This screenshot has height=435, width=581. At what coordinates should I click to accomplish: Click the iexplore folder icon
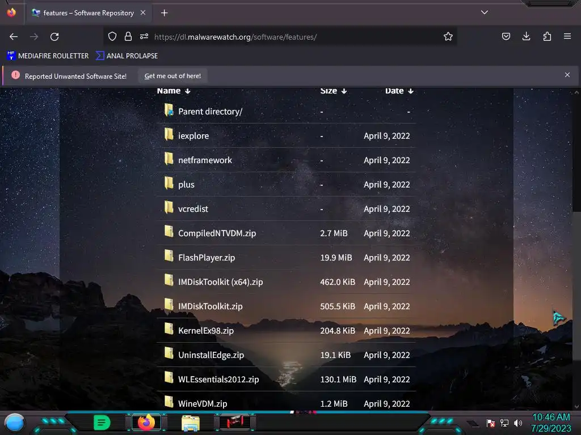point(169,134)
